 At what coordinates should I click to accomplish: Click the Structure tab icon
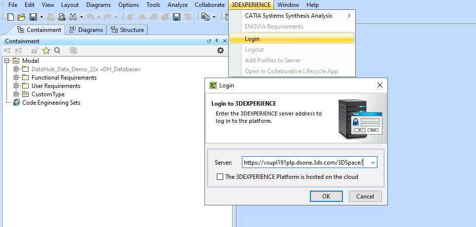[114, 29]
